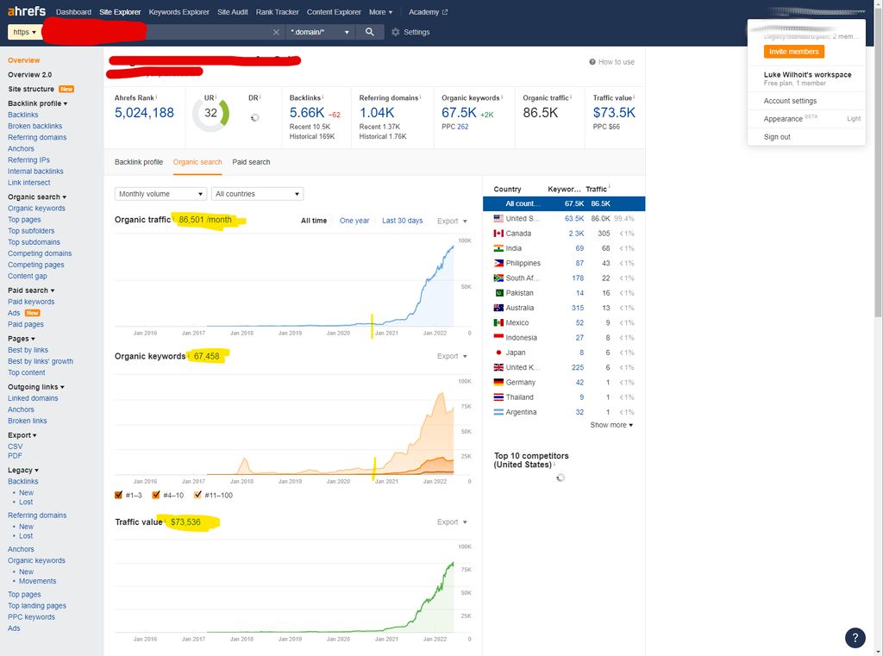
Task: Switch to the Backlink profile tab
Action: (x=139, y=162)
